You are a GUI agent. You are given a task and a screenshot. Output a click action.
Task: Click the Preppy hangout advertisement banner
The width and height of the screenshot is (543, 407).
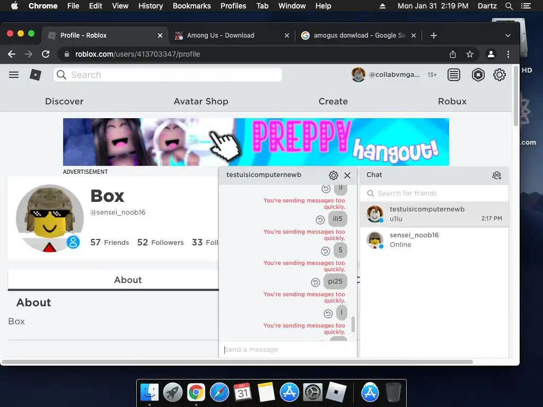click(256, 142)
